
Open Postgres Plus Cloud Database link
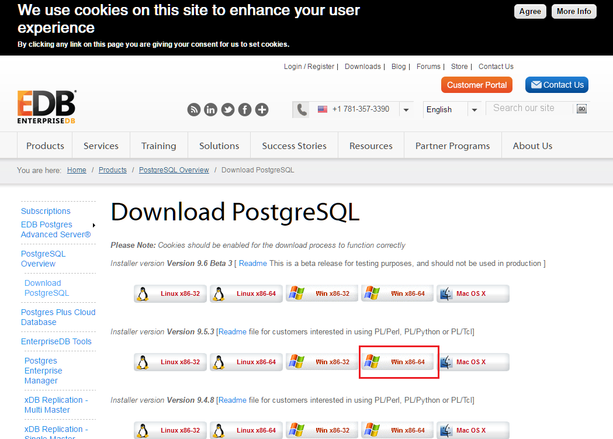coord(58,317)
